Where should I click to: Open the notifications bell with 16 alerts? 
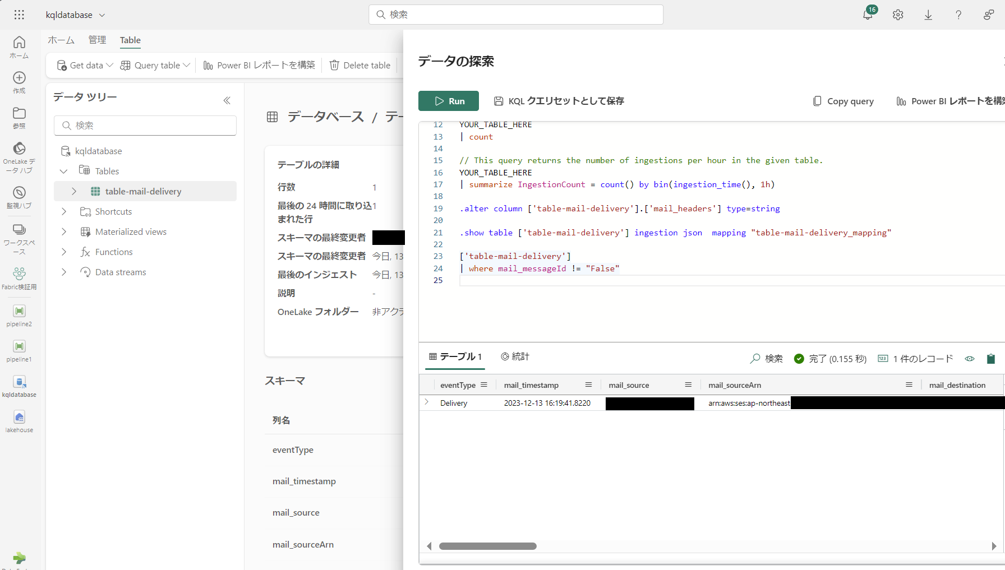pos(868,15)
